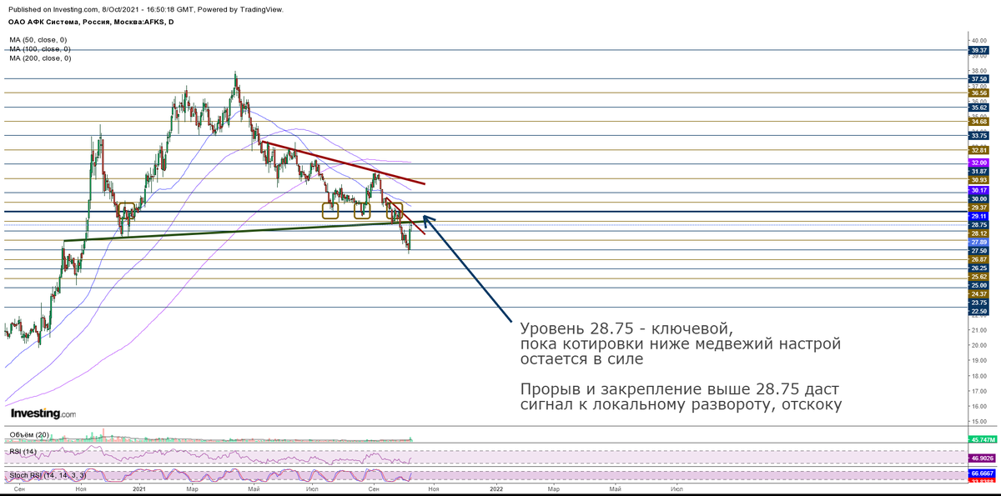Click the 28.12 price level label
Screen dimensions: 1001x496
pyautogui.click(x=979, y=233)
